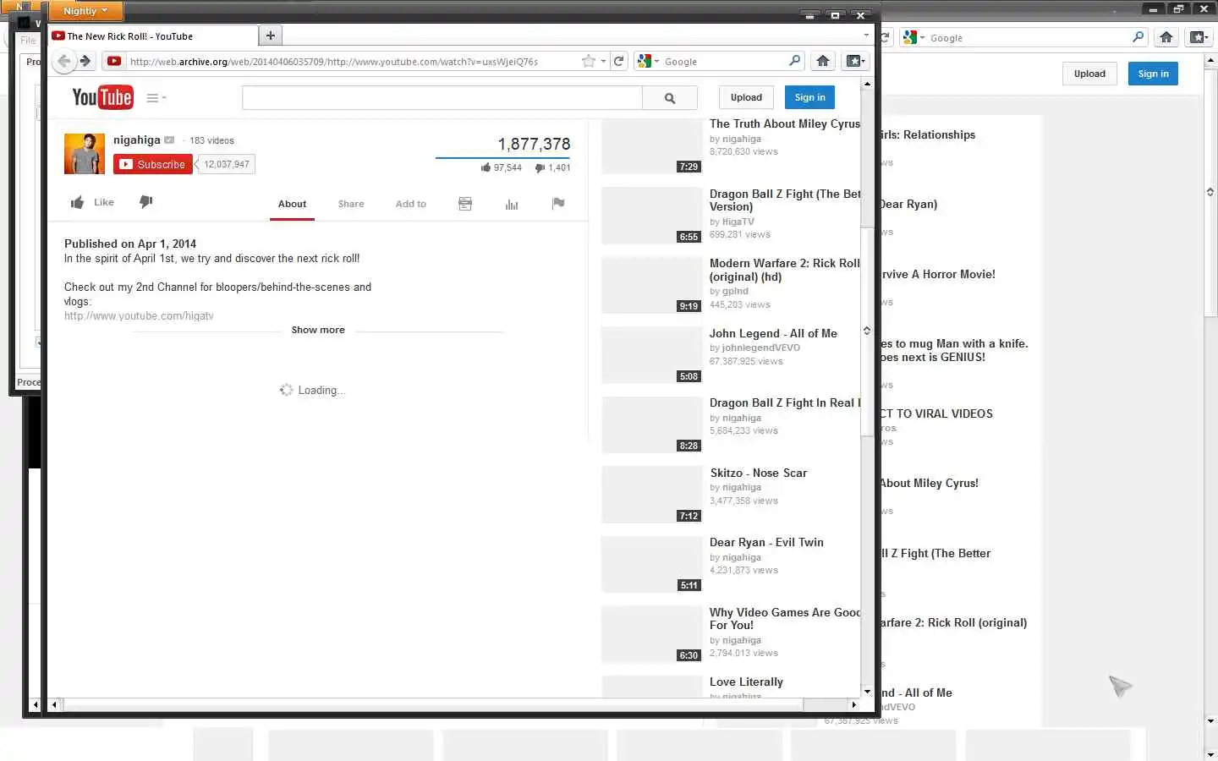Open the address bar history dropdown arrow
This screenshot has height=761, width=1218.
[603, 61]
